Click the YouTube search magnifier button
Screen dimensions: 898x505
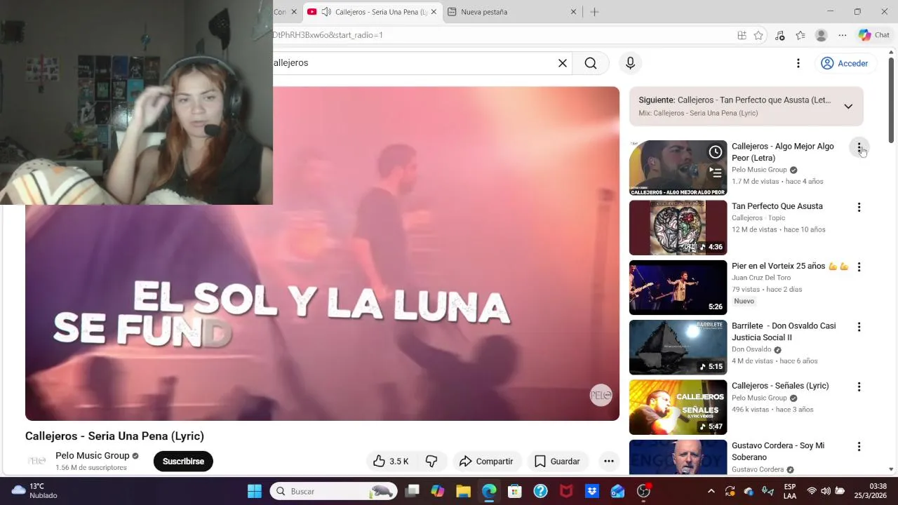(591, 63)
